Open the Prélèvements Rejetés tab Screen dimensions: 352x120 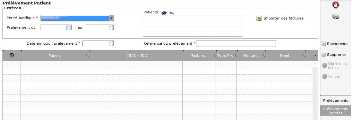[x=336, y=111]
